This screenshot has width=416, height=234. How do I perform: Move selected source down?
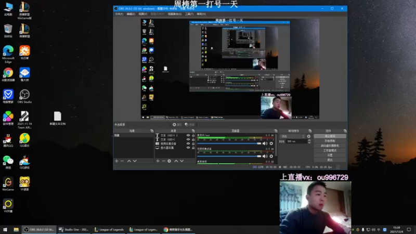tap(181, 161)
